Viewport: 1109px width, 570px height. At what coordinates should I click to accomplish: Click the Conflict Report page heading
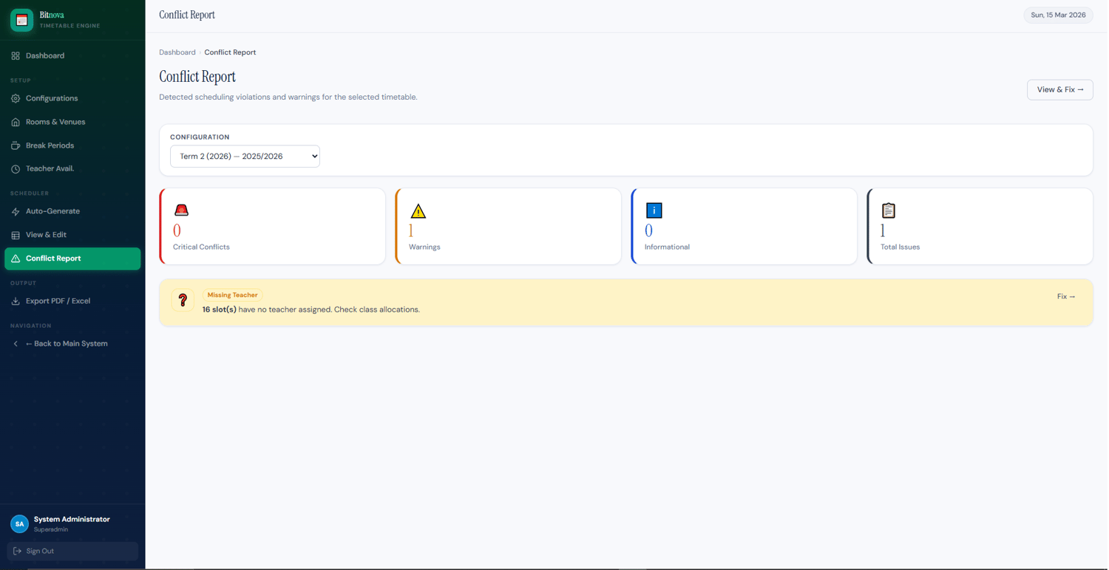(x=197, y=77)
